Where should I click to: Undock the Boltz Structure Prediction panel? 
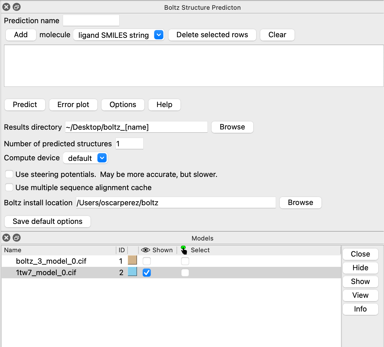pos(17,7)
